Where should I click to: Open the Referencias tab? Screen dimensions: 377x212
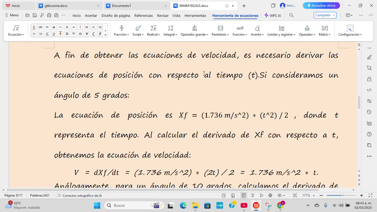pyautogui.click(x=143, y=16)
